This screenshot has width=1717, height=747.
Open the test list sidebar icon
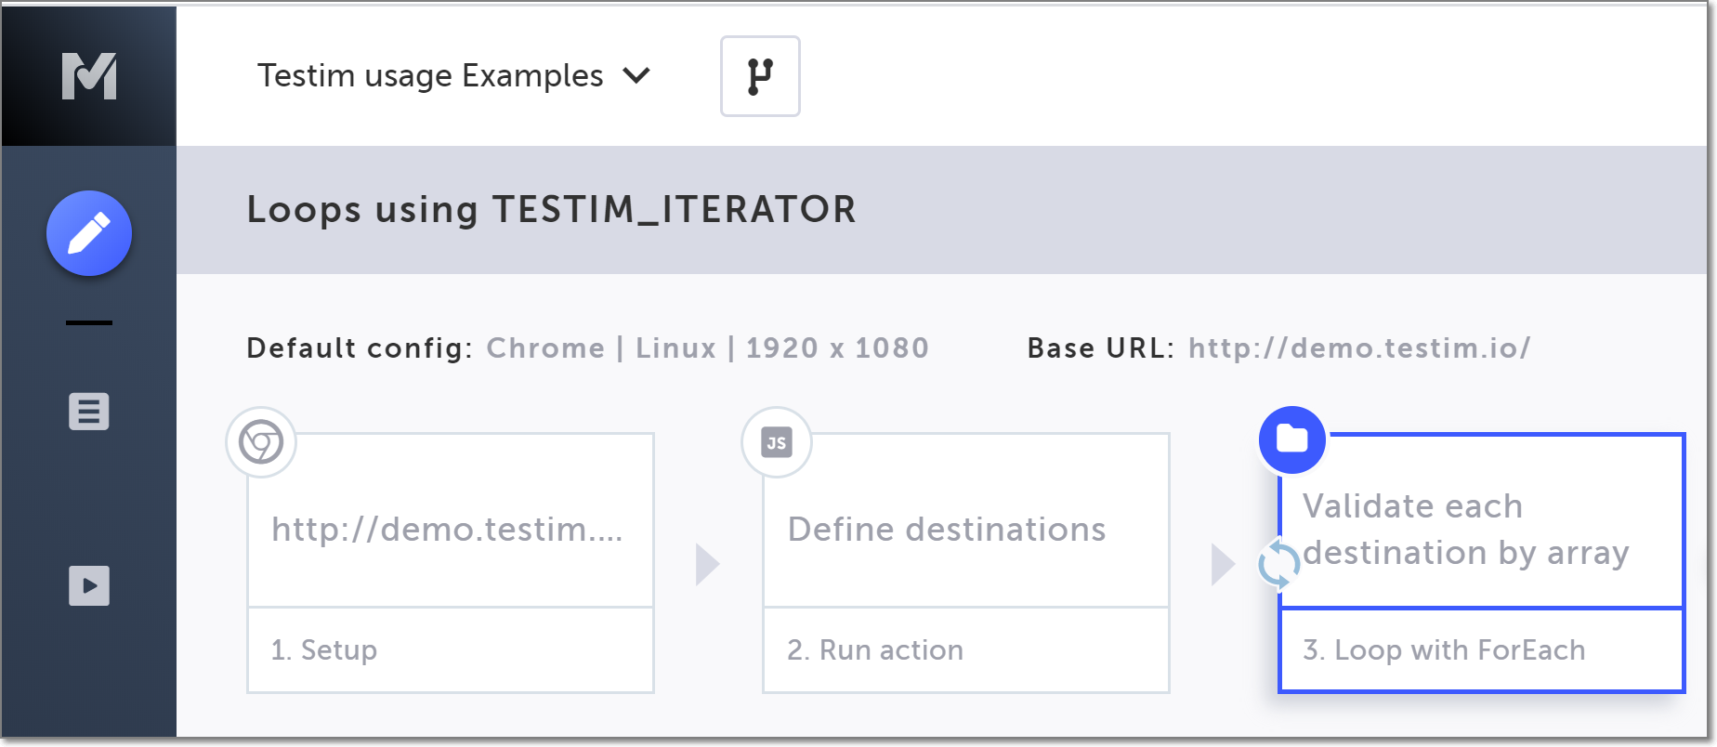click(89, 411)
